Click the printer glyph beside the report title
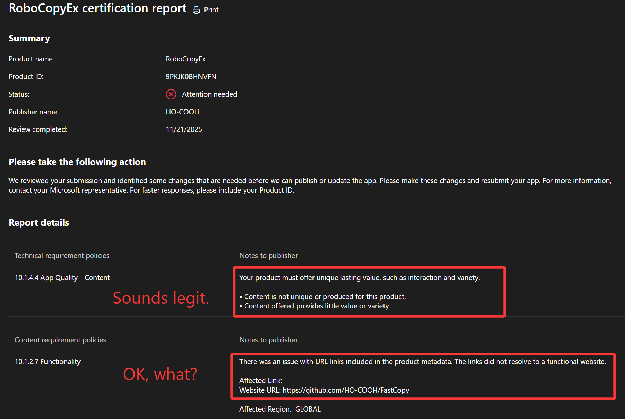Image resolution: width=625 pixels, height=419 pixels. [x=196, y=10]
